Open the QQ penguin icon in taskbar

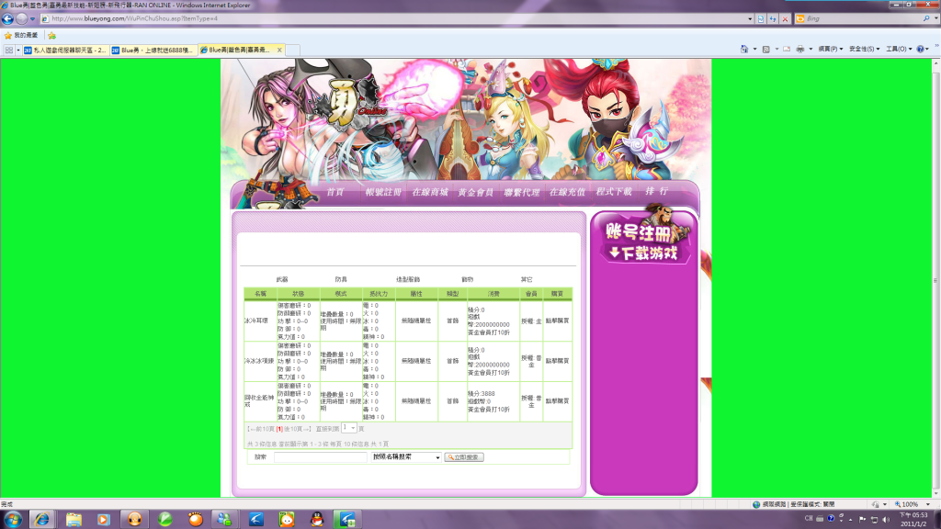[x=317, y=519]
